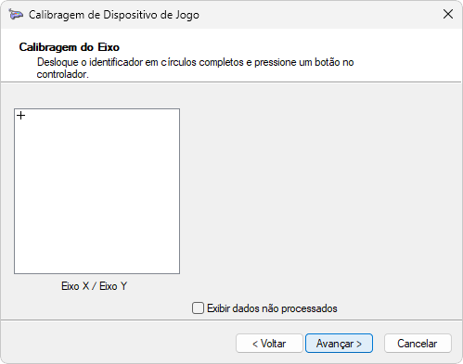Click the 'Calibragem do Eixo' heading

(70, 47)
